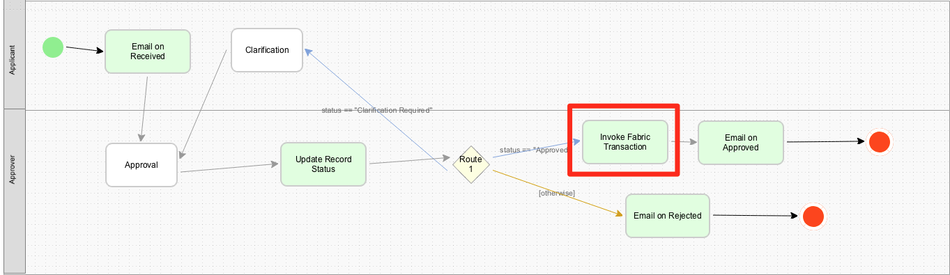
Task: Select the status == "Clarification Required" transition label
Action: 377,111
